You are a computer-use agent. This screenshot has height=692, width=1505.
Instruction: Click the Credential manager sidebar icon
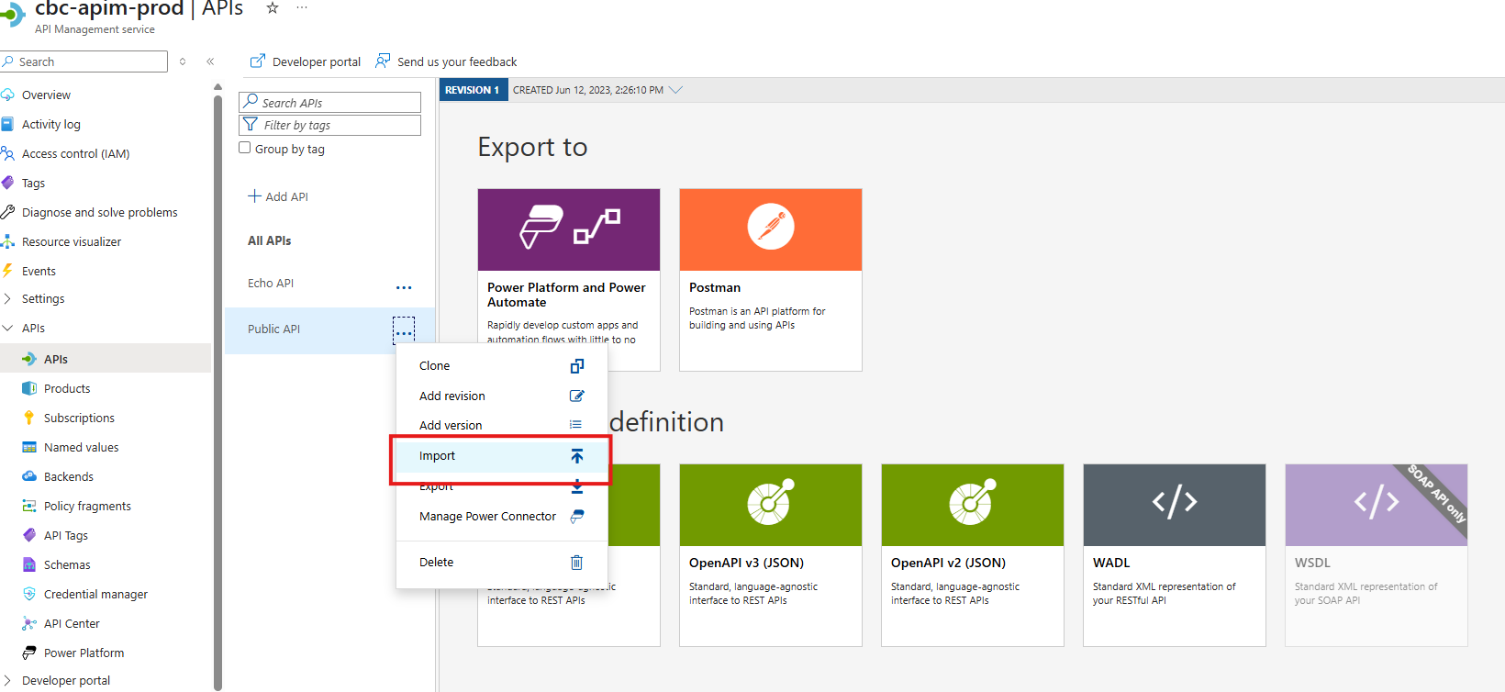[29, 594]
